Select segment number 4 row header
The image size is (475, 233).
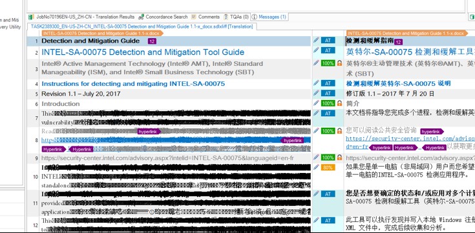(x=36, y=84)
